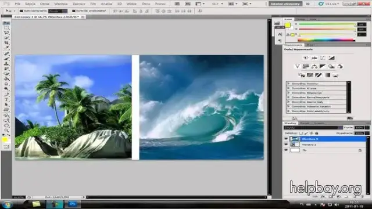
Task: Click the R value field in Color panel
Action: 362,24
